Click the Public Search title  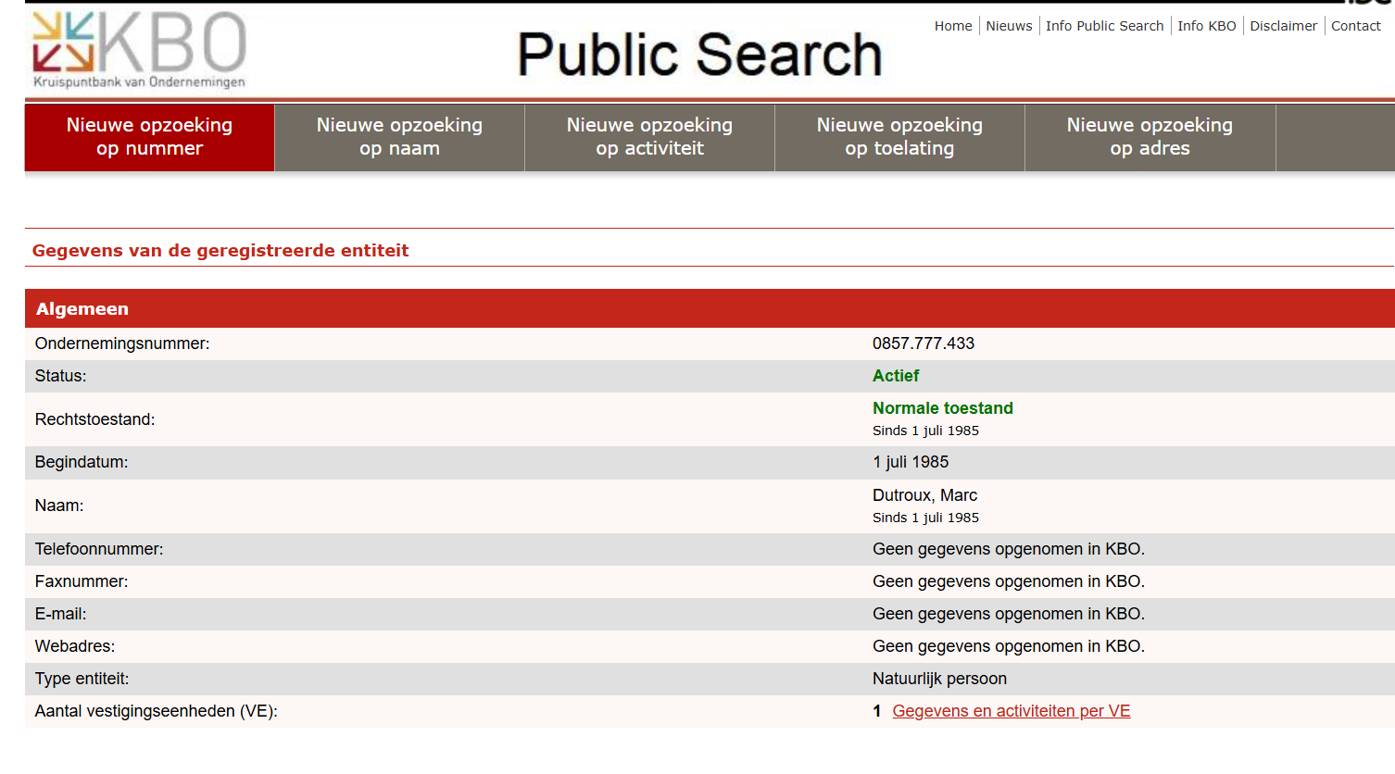[699, 54]
